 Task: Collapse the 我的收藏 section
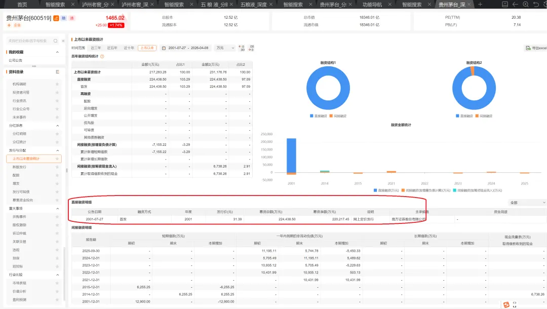point(58,52)
